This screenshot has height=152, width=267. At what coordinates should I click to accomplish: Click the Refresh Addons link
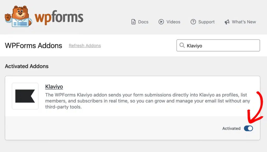pyautogui.click(x=85, y=46)
